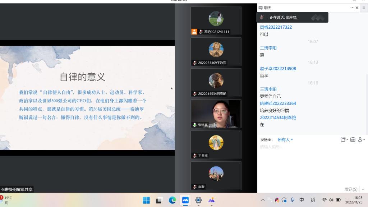Click the muted microphone icon in speaking bar

262,17
